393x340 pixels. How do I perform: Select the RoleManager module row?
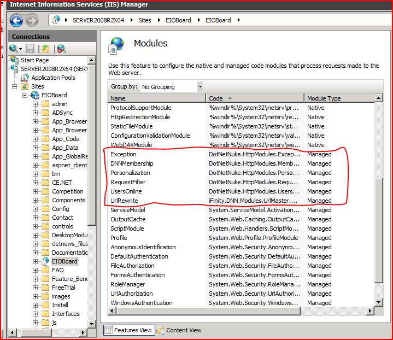point(241,284)
